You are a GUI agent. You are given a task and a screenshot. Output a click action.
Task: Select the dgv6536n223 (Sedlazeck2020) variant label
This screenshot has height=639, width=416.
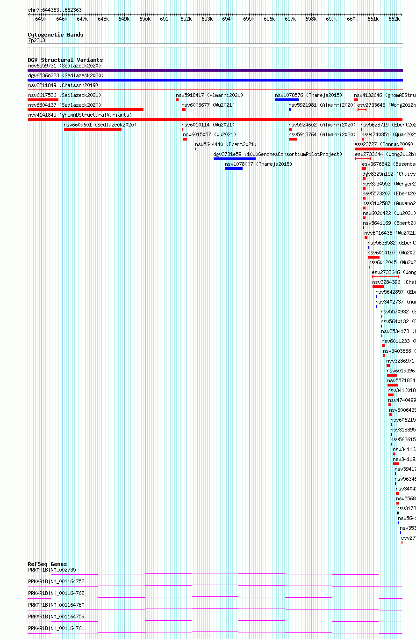66,75
